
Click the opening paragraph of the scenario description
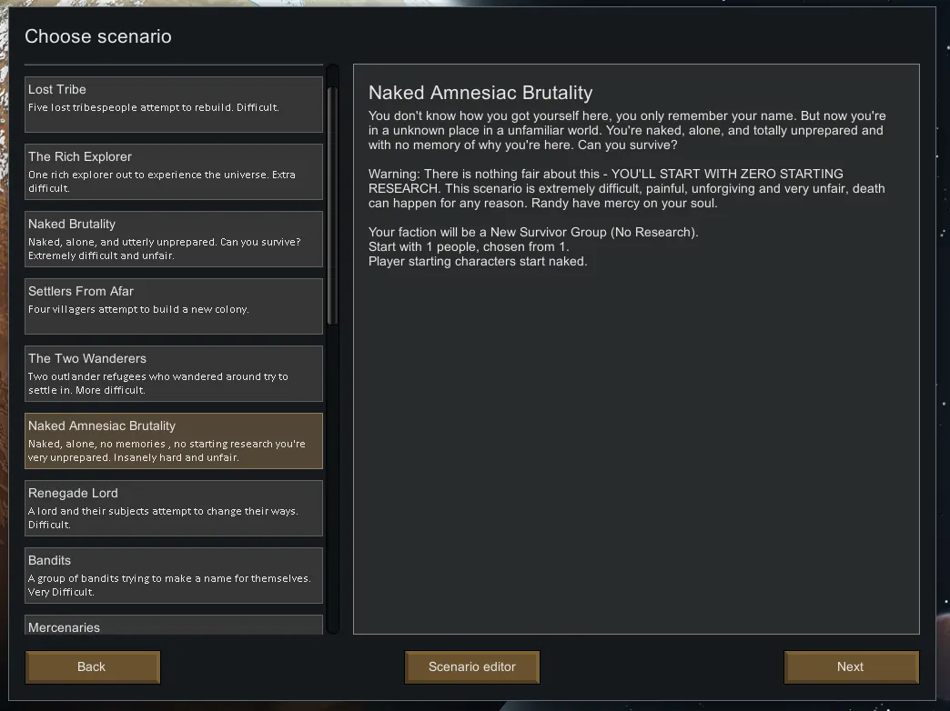click(x=626, y=130)
